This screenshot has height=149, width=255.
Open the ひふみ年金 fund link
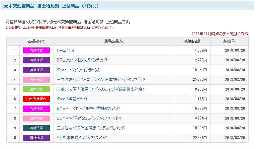pyautogui.click(x=65, y=50)
